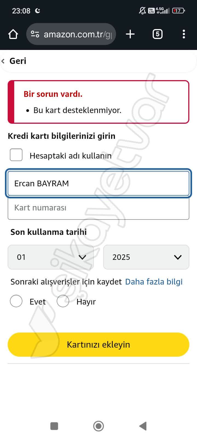Open a new tab with the plus icon
Image resolution: width=197 pixels, height=439 pixels.
coord(130,34)
